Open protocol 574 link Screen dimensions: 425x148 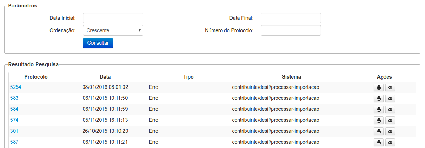[x=14, y=120]
